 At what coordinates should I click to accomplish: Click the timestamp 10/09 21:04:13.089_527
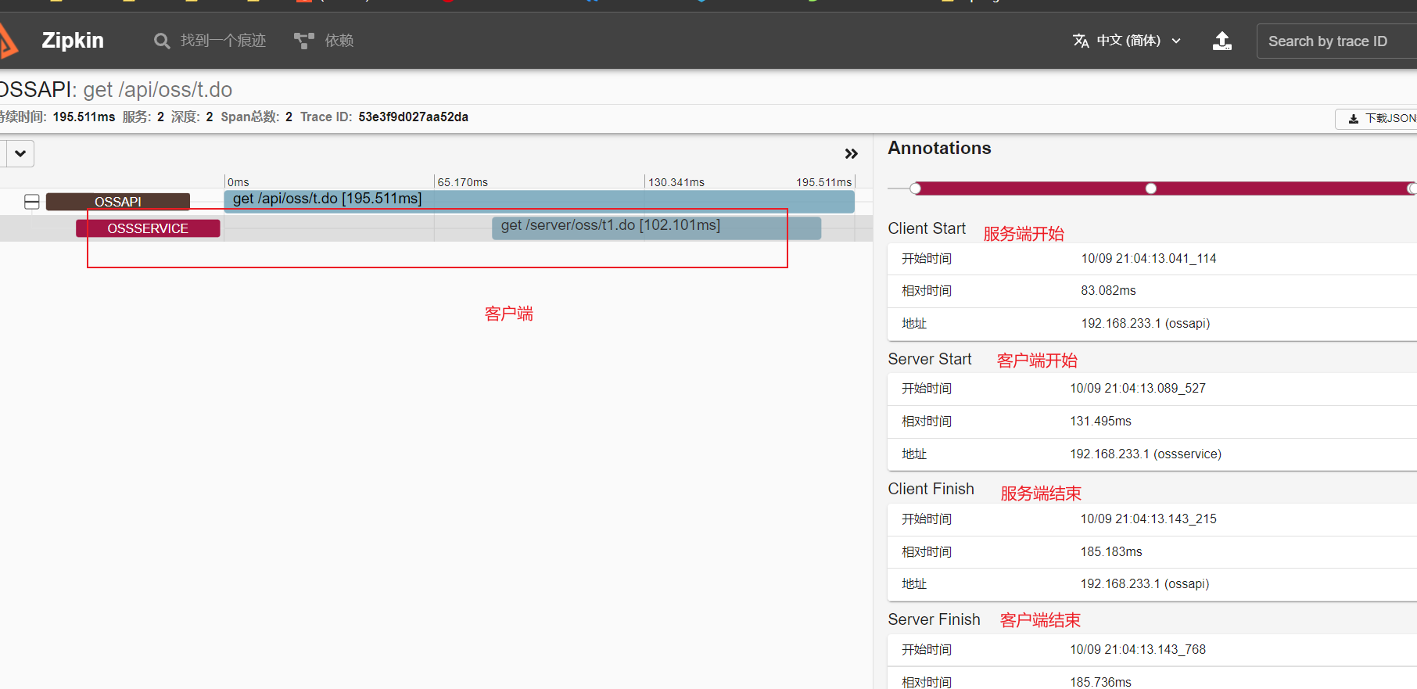tap(1138, 388)
